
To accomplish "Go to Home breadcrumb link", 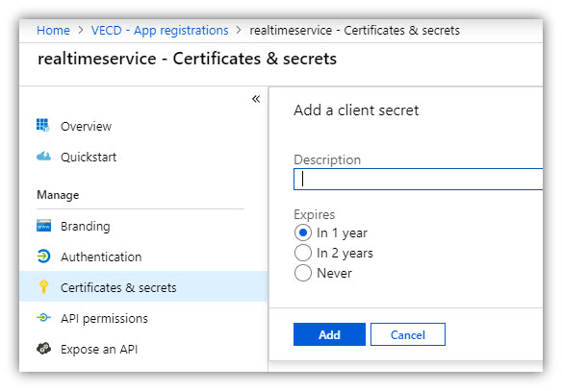I will coord(53,31).
